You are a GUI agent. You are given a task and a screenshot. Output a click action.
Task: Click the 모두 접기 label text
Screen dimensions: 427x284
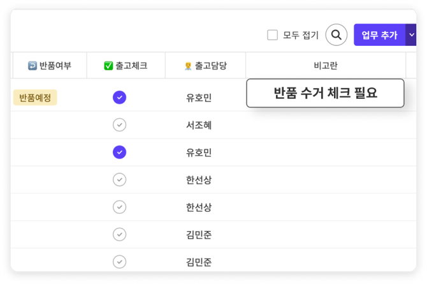click(301, 35)
